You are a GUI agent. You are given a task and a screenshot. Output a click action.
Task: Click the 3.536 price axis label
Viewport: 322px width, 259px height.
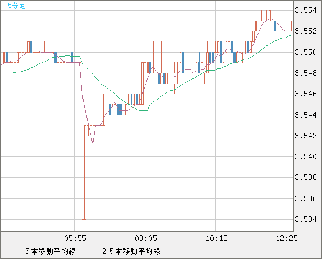[306, 198]
